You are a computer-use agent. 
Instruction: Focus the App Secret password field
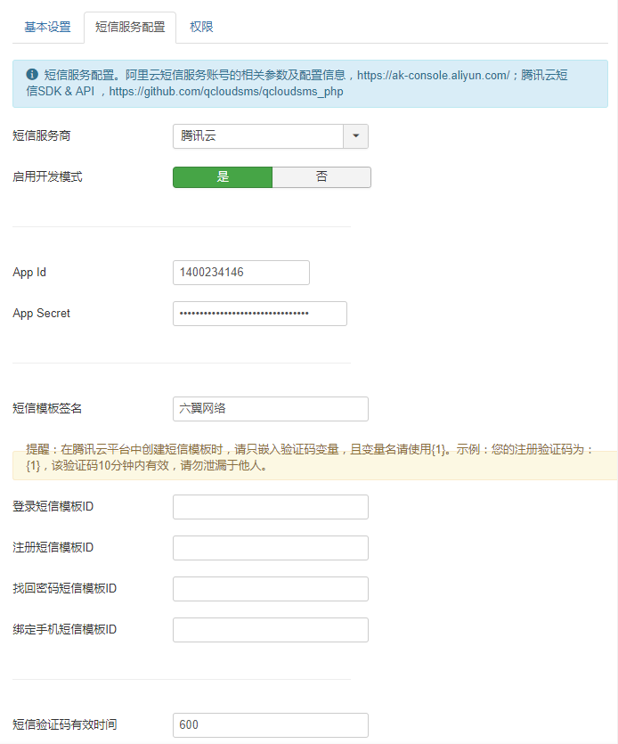[259, 313]
